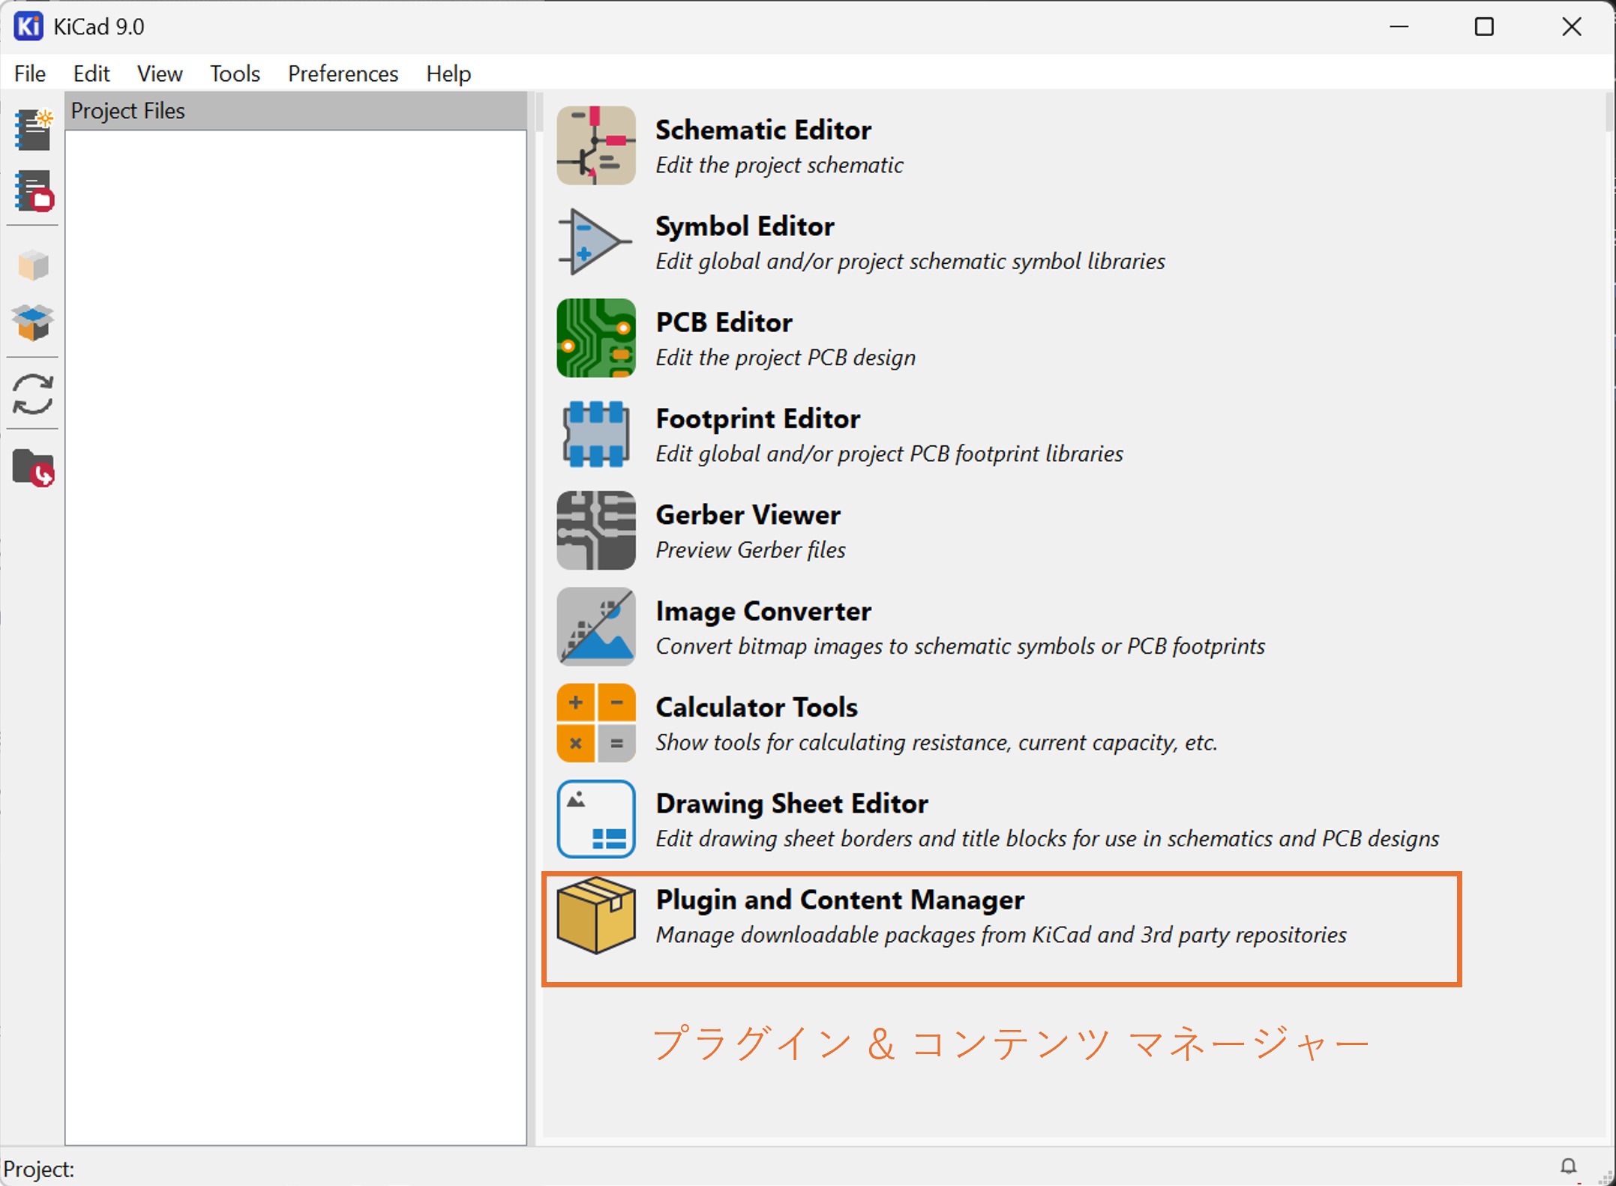Click the "Preview Gerber files" description
The width and height of the screenshot is (1616, 1186).
pos(750,550)
